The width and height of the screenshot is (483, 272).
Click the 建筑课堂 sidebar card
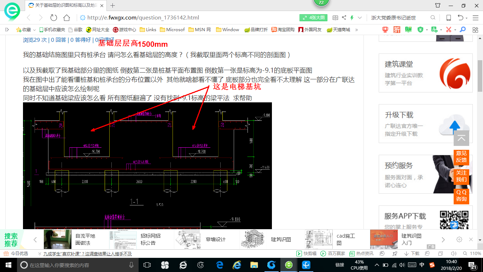pyautogui.click(x=425, y=73)
